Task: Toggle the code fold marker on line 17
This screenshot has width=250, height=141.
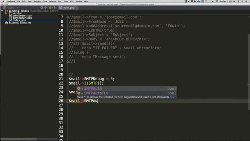Action: coord(68,61)
